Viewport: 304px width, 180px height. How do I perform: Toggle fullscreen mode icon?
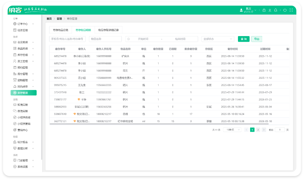[291, 10]
